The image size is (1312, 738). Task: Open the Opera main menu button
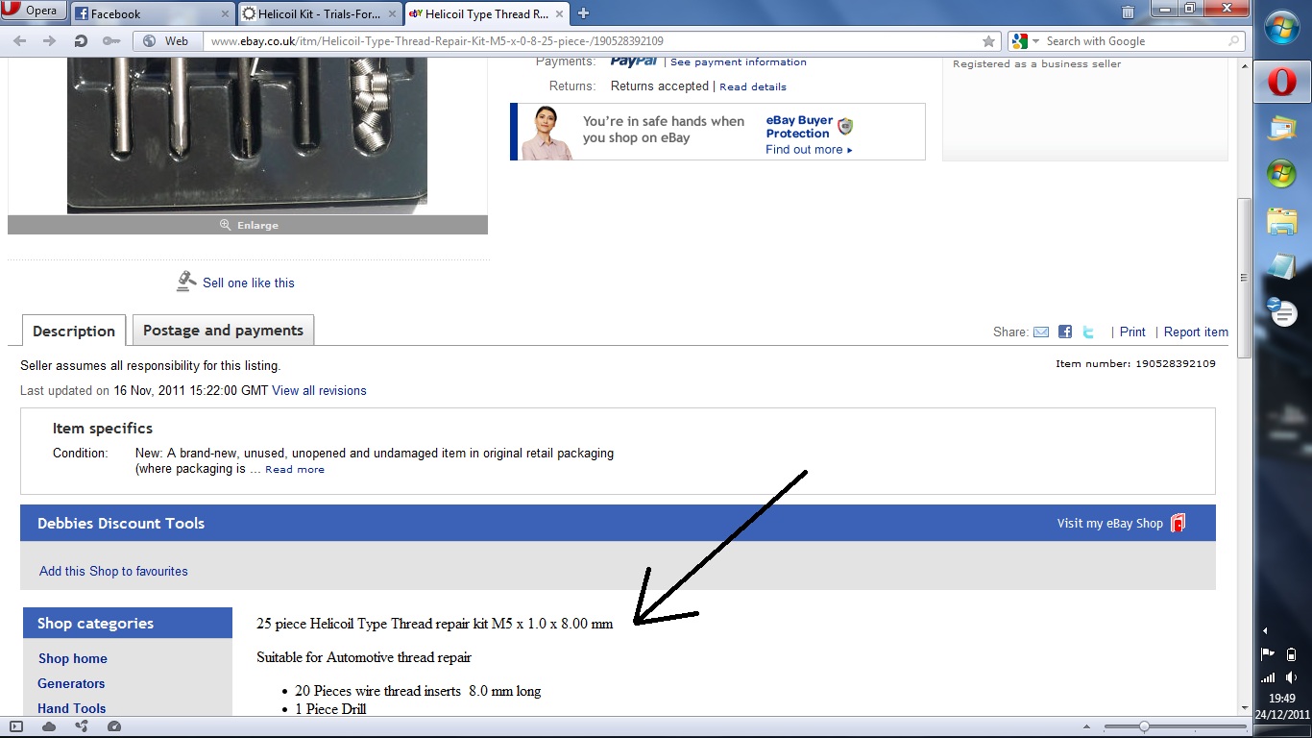coord(34,11)
